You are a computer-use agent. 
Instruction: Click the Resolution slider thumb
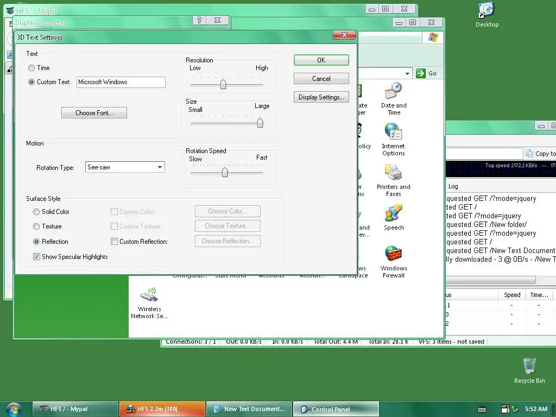point(223,84)
